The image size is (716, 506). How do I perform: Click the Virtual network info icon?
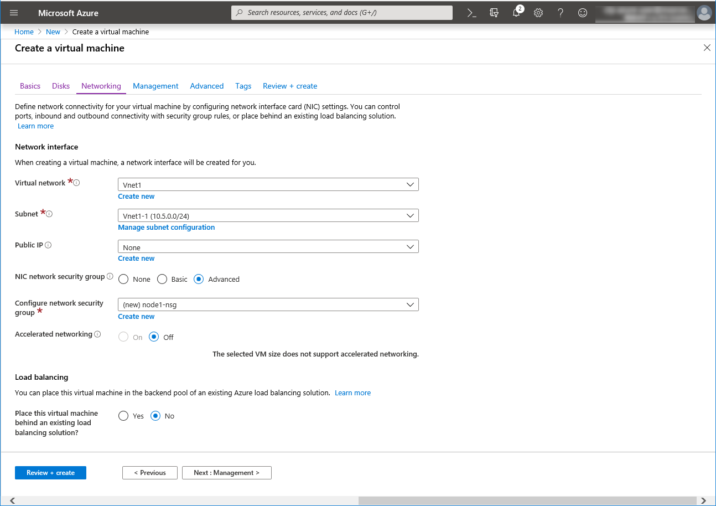pyautogui.click(x=77, y=183)
